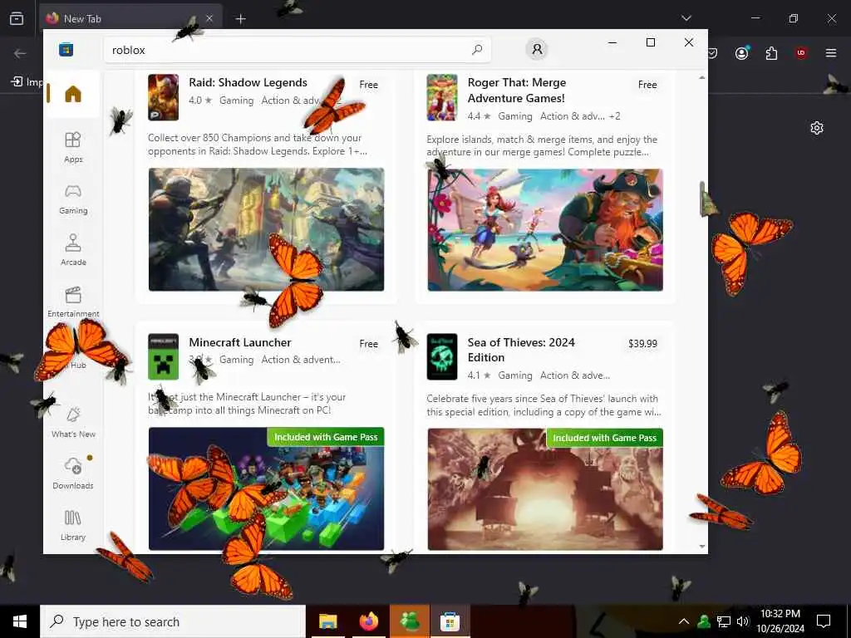Open What's New in Store sidebar
The height and width of the screenshot is (638, 851).
pyautogui.click(x=73, y=422)
